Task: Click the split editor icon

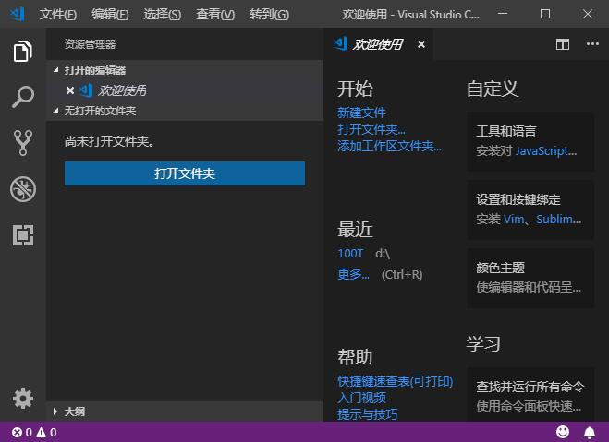Action: (x=563, y=44)
